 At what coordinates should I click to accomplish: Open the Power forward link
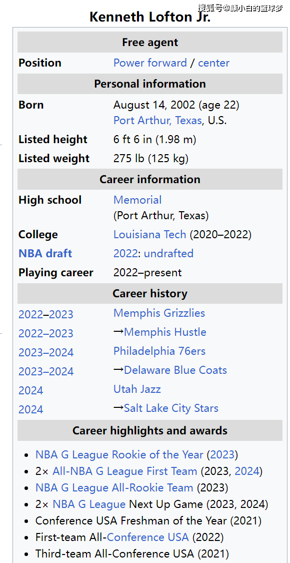[150, 63]
